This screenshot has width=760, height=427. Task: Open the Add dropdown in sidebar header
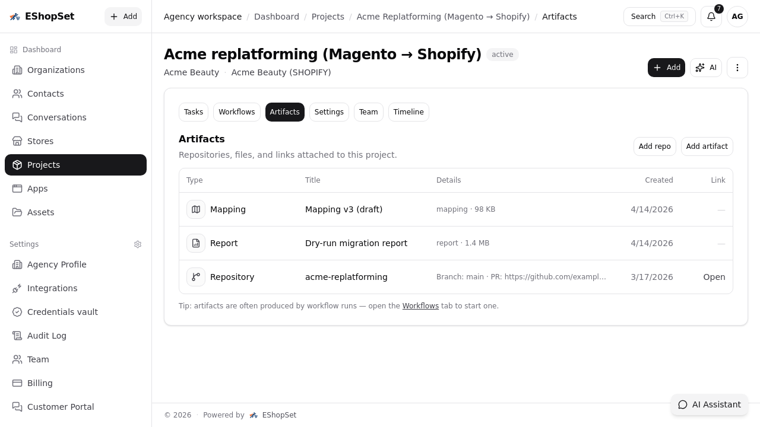click(x=123, y=17)
